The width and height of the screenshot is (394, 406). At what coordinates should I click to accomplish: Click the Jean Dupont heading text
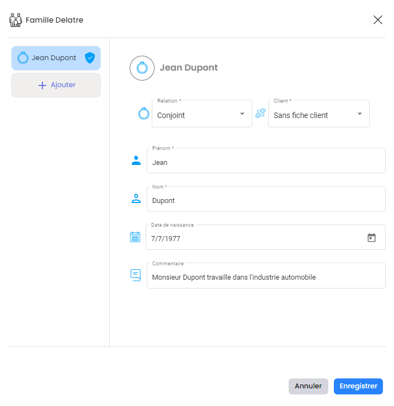pos(189,68)
